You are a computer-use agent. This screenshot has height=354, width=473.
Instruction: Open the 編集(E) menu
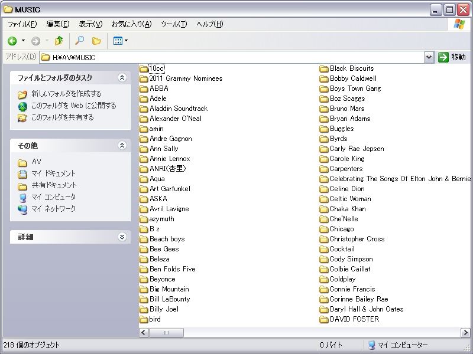point(57,24)
